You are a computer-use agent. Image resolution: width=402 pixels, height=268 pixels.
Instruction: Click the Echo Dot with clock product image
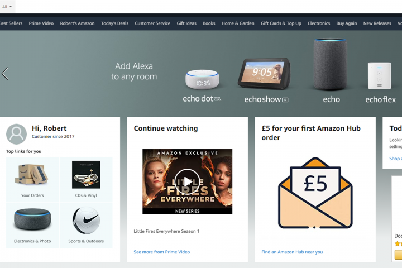pos(202,79)
